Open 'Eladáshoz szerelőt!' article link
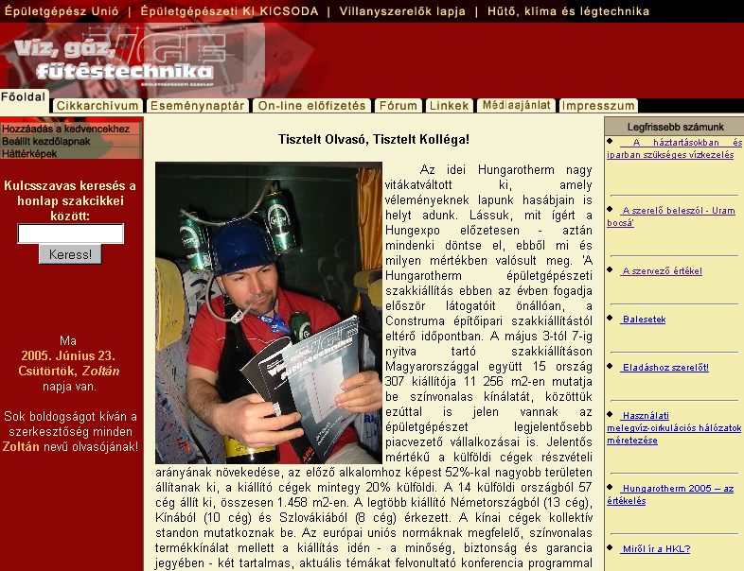This screenshot has height=571, width=744. (665, 367)
